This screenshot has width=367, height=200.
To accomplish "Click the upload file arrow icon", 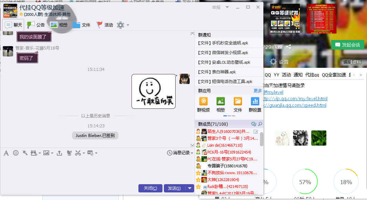I will (x=60, y=153).
